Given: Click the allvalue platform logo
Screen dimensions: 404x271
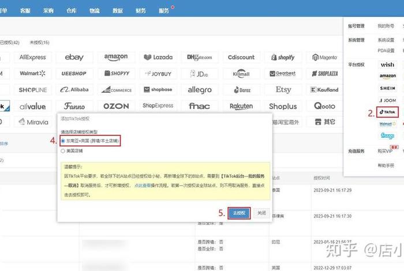Looking at the screenshot, I should pyautogui.click(x=33, y=106).
